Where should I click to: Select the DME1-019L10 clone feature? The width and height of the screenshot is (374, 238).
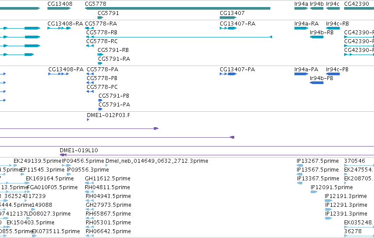217,155
